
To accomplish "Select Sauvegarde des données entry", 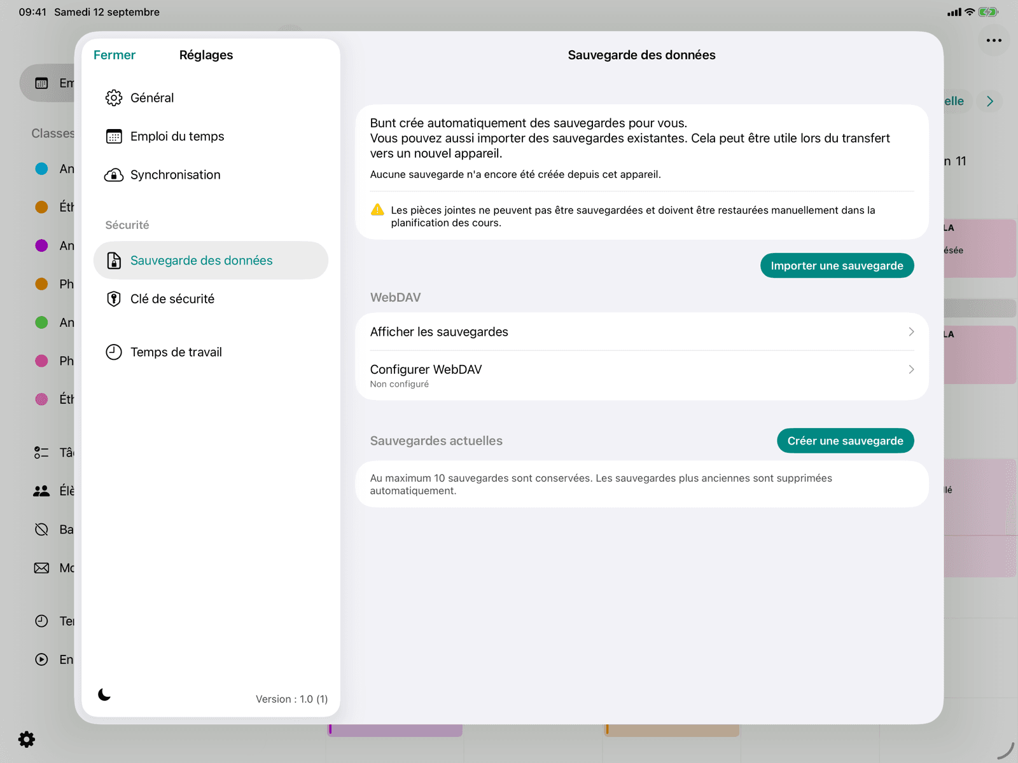I will (x=211, y=261).
